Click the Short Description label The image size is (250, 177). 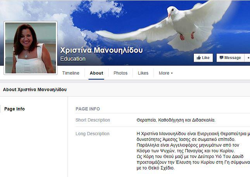[x=93, y=120]
